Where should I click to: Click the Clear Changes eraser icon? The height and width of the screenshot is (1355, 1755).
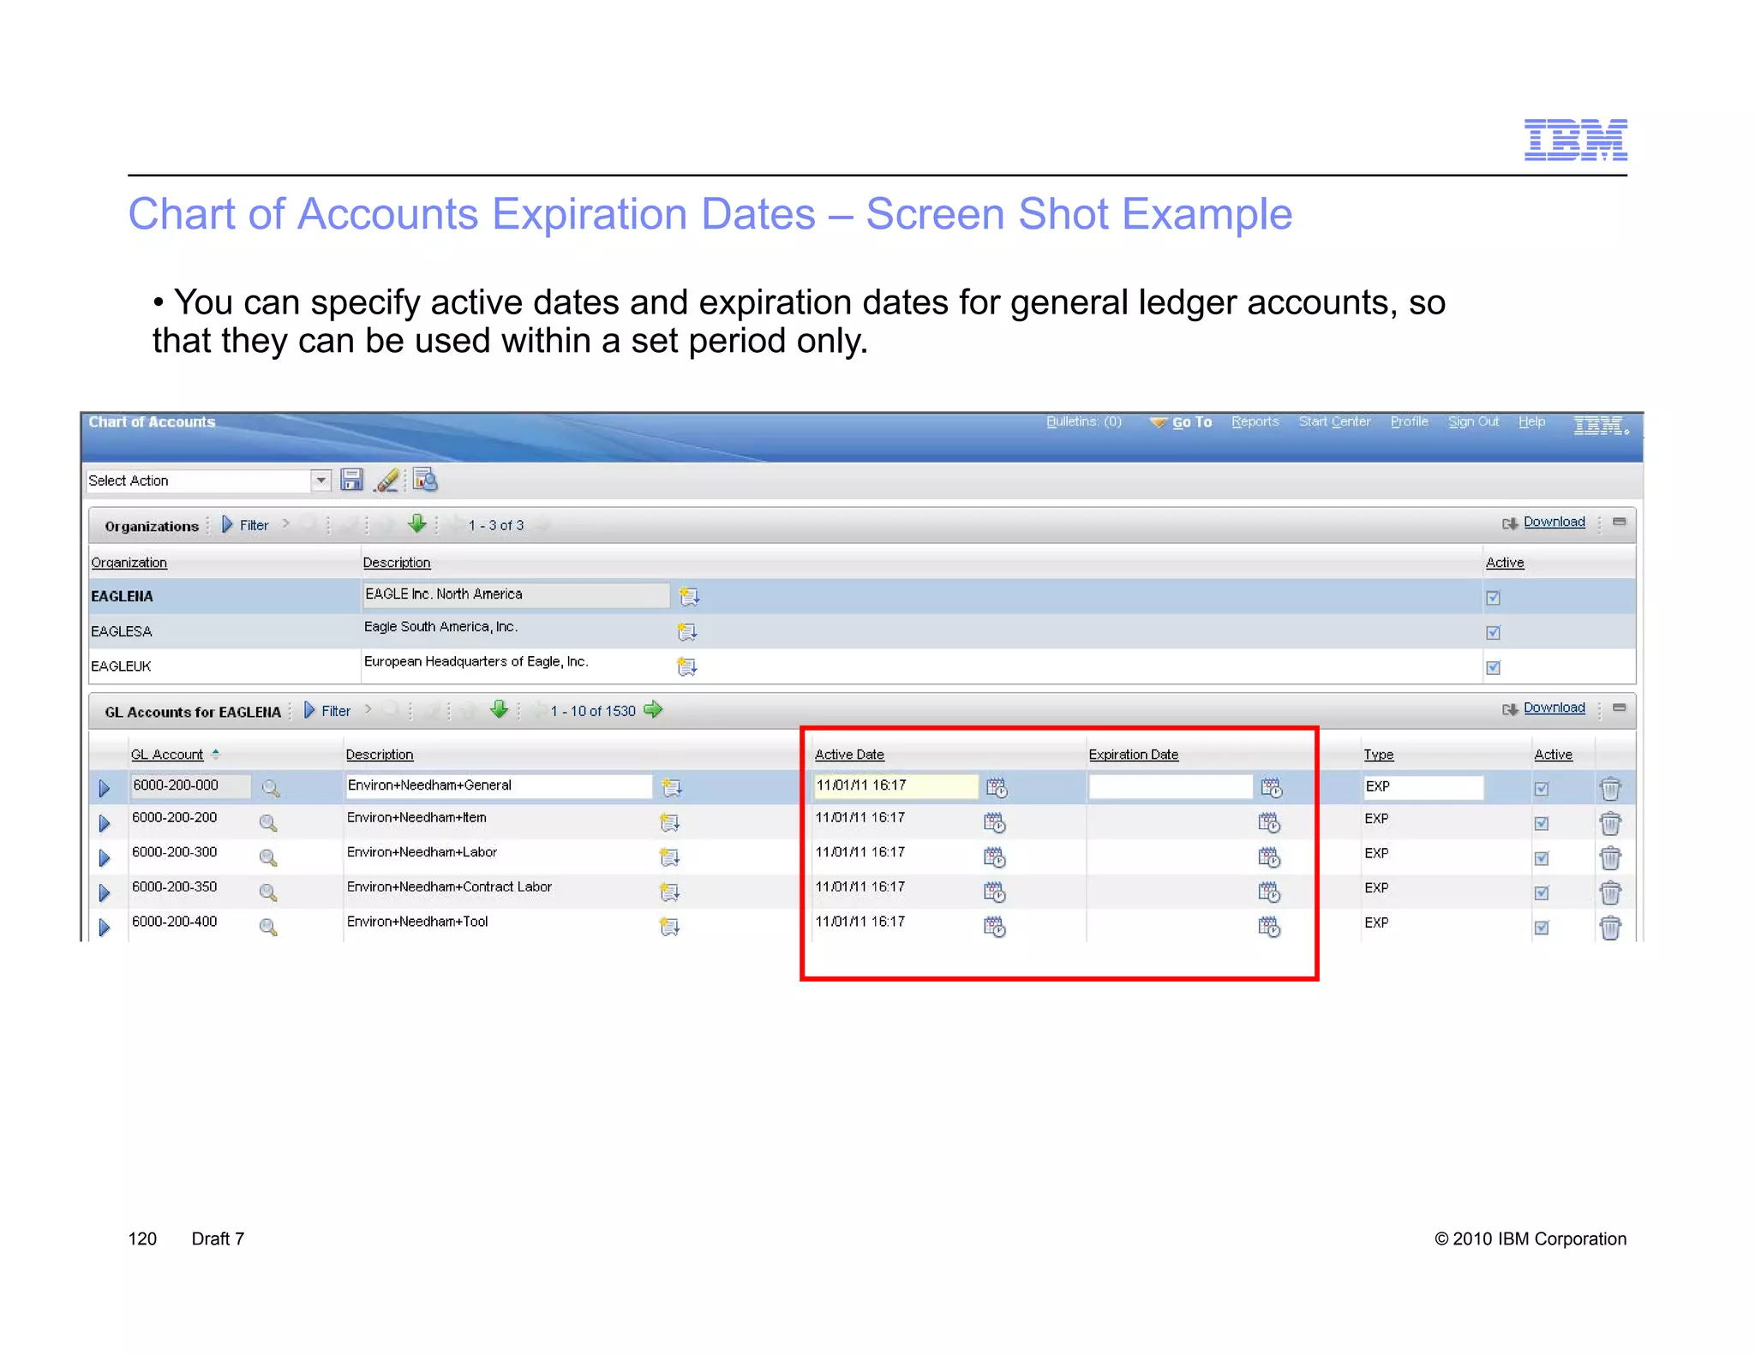tap(387, 480)
